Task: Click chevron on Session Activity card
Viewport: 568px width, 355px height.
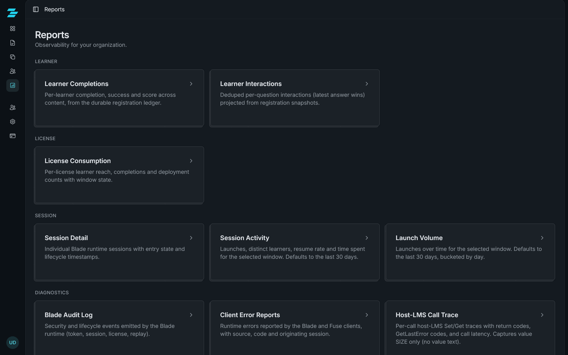Action: (x=367, y=238)
